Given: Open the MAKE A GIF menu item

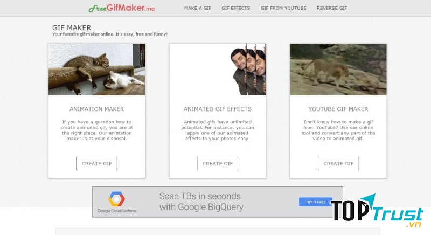Looking at the screenshot, I should [197, 9].
